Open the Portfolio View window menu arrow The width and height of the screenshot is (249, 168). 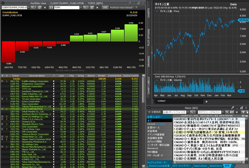3,3
